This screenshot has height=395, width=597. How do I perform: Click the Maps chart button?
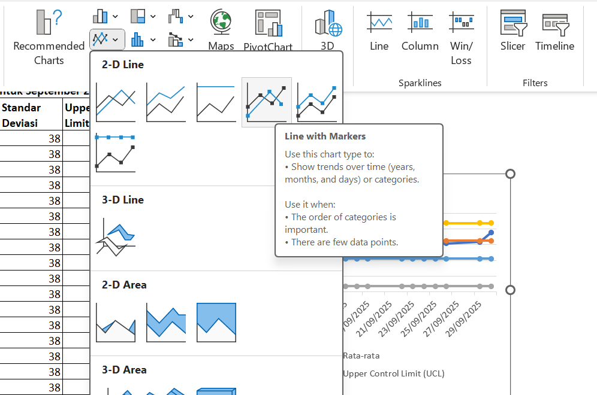[221, 30]
